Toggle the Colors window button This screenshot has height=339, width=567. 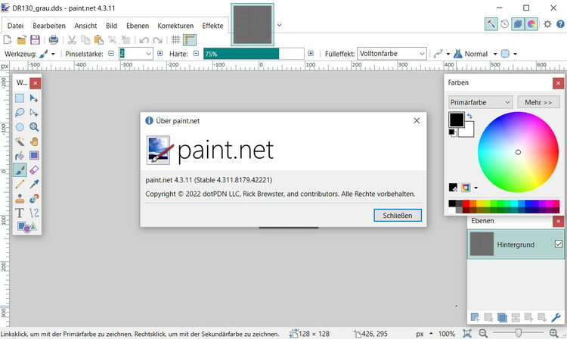tap(531, 24)
